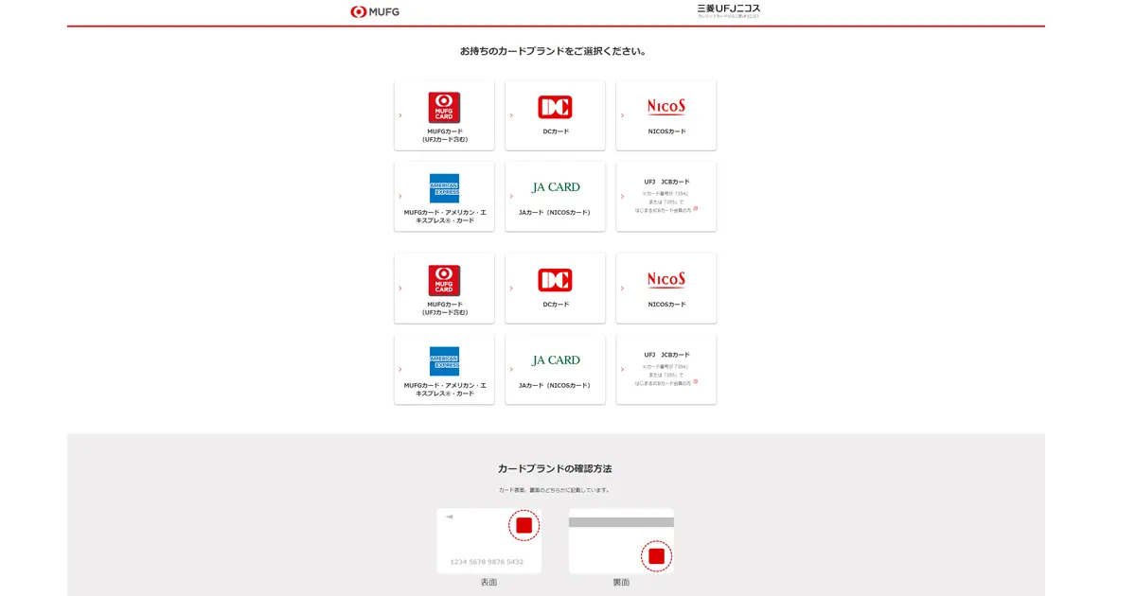Click the '表面' caption
This screenshot has width=1136, height=596.
[x=488, y=583]
